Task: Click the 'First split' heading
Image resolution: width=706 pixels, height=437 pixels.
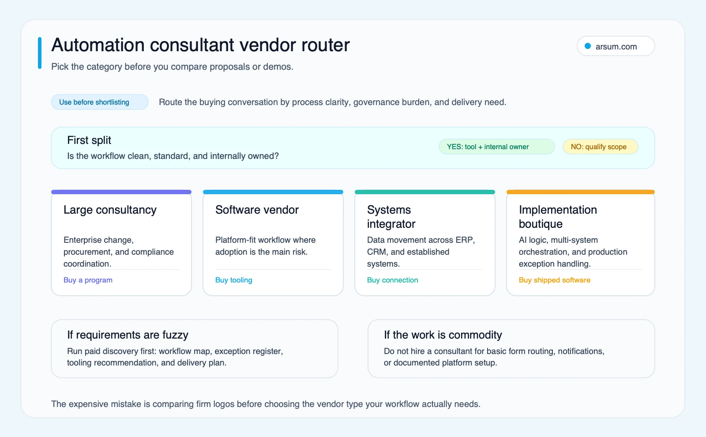Action: click(89, 140)
